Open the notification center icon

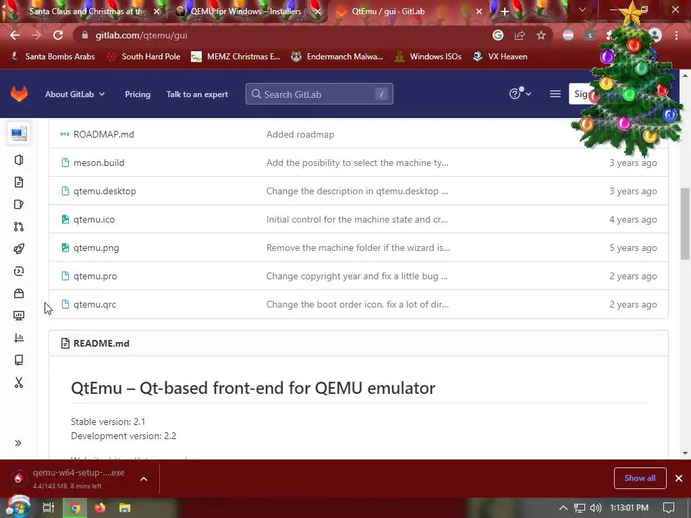click(669, 508)
